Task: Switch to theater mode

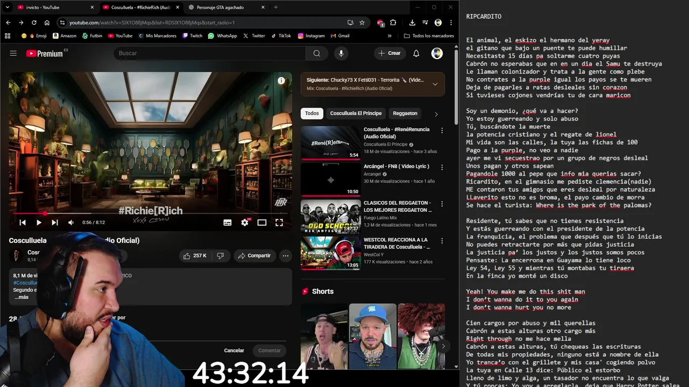Action: tap(262, 223)
